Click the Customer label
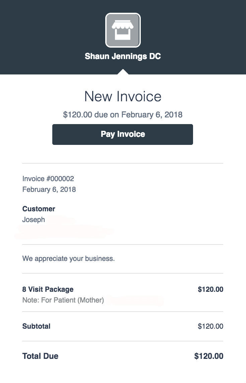The image size is (246, 383). click(x=39, y=209)
